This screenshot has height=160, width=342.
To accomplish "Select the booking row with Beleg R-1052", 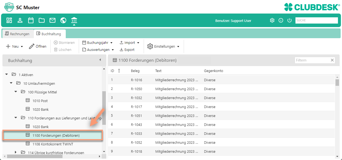I will click(221, 142).
